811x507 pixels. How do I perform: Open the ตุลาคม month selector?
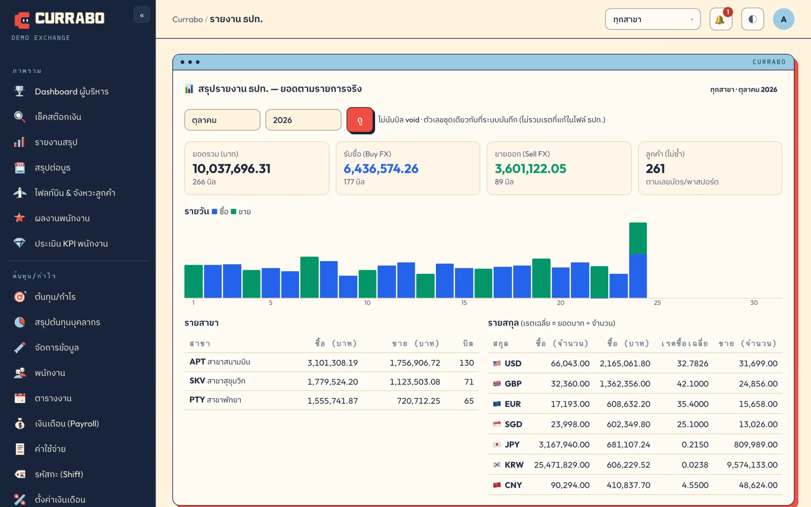coord(222,120)
